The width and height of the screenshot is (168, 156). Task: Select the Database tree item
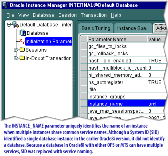[x=38, y=33]
